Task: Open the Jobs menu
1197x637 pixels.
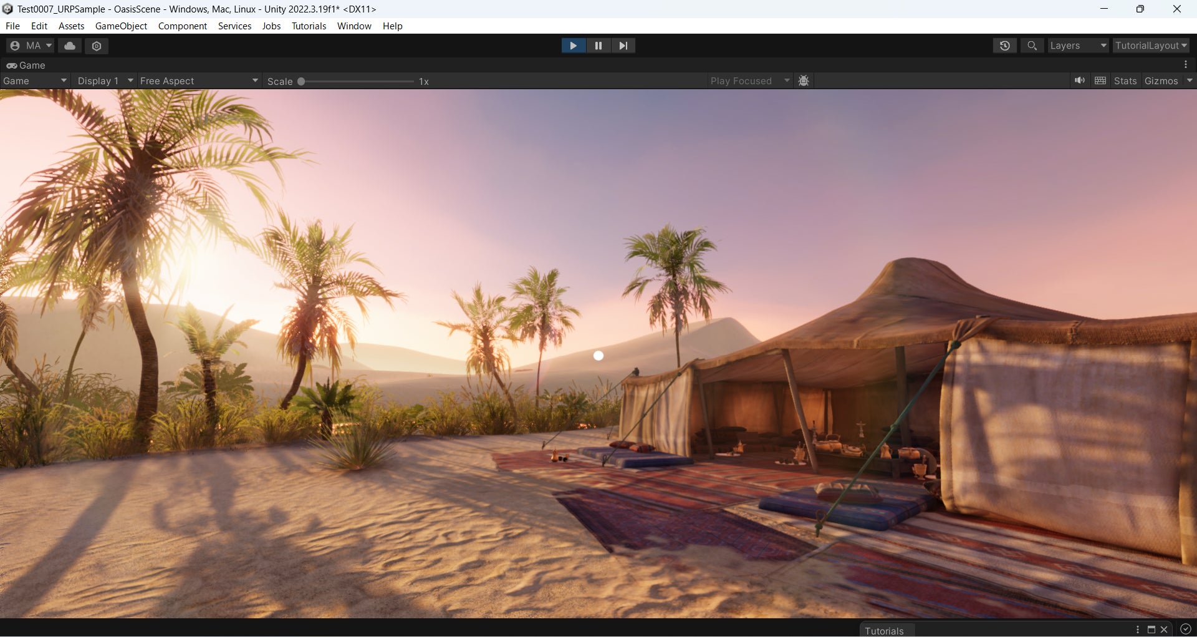Action: 271,26
